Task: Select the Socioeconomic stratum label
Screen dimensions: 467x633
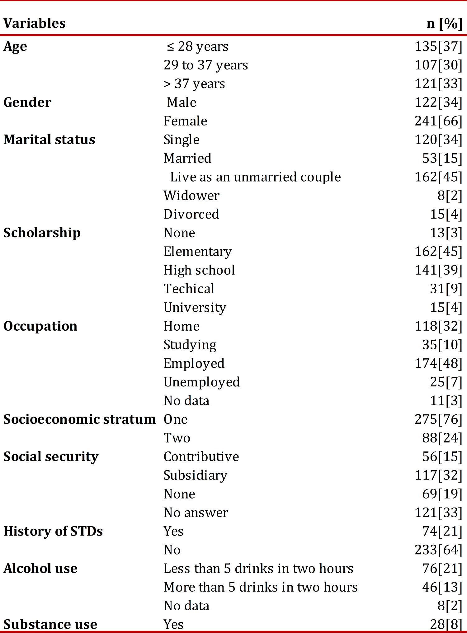Action: pyautogui.click(x=80, y=419)
